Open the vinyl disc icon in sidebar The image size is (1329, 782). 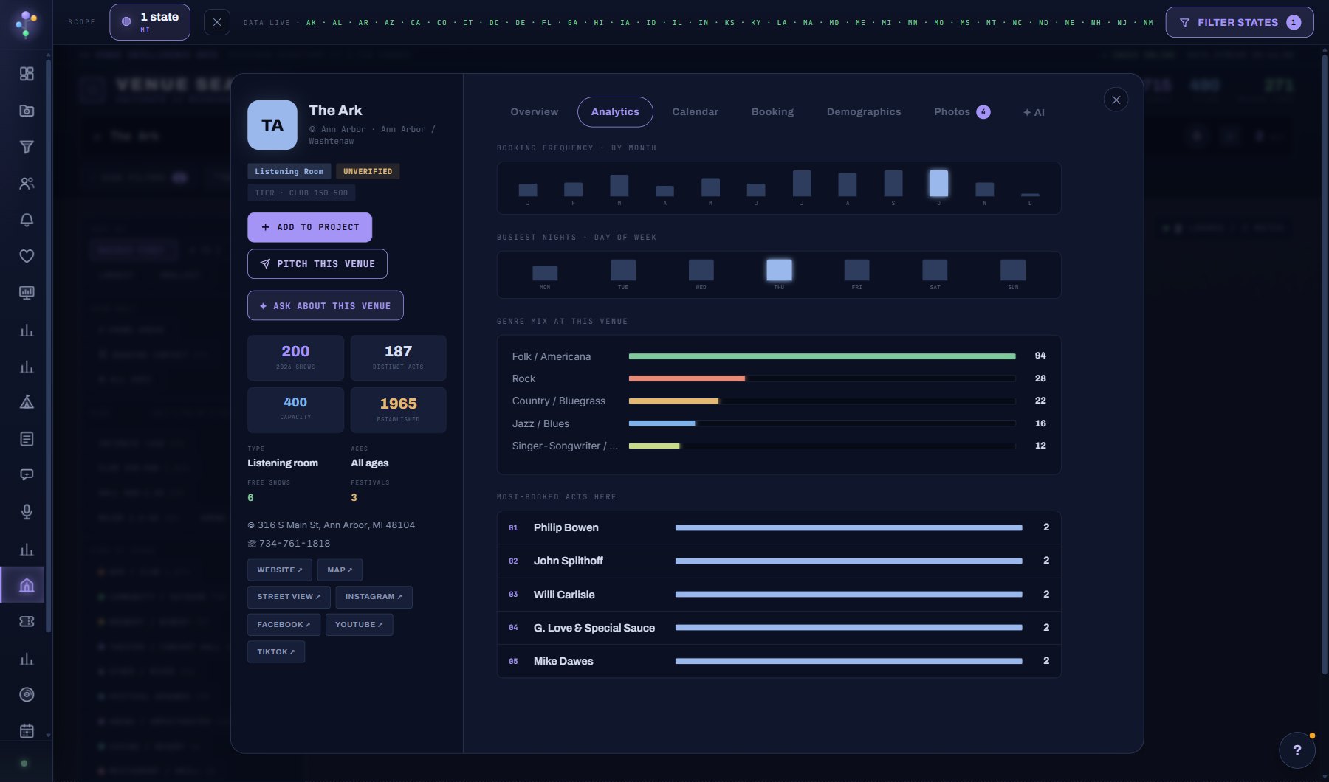coord(27,694)
